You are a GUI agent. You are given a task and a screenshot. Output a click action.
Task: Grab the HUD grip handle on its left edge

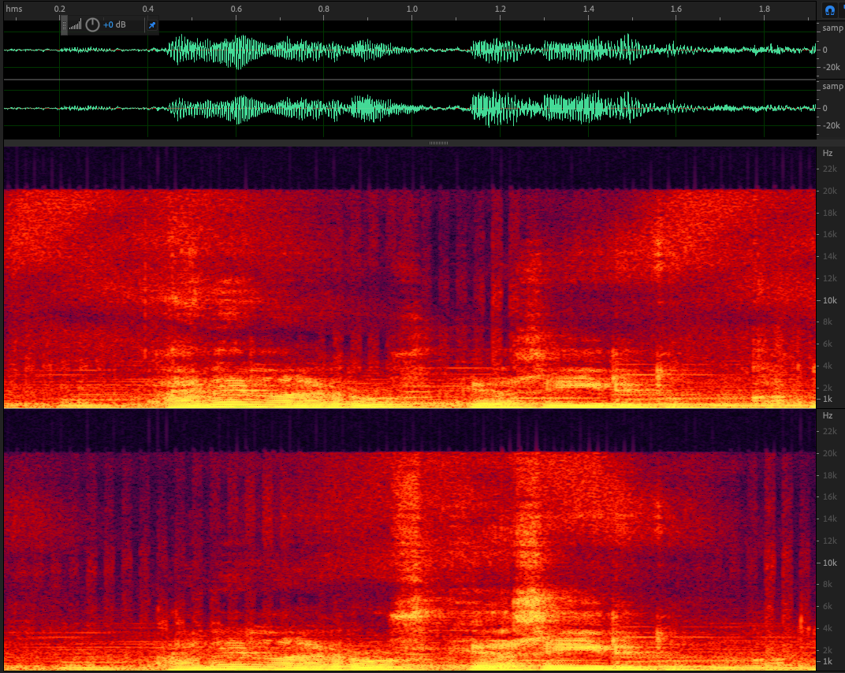click(65, 25)
